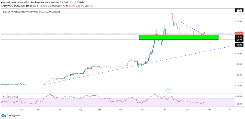
Task: Click the green support zone rectangle
Action: pos(179,37)
